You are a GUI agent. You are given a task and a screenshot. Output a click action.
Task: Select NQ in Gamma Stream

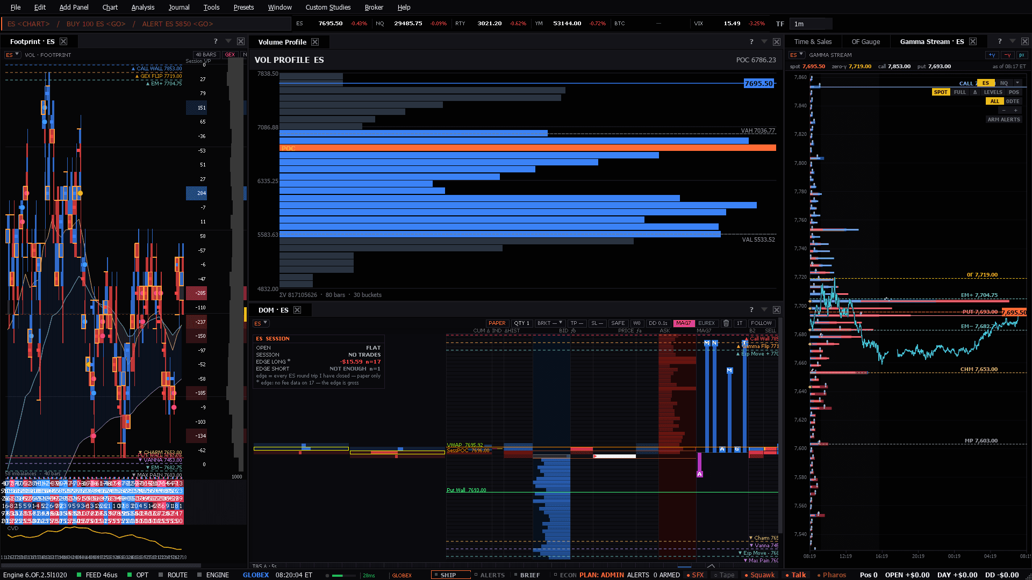[x=1004, y=83]
